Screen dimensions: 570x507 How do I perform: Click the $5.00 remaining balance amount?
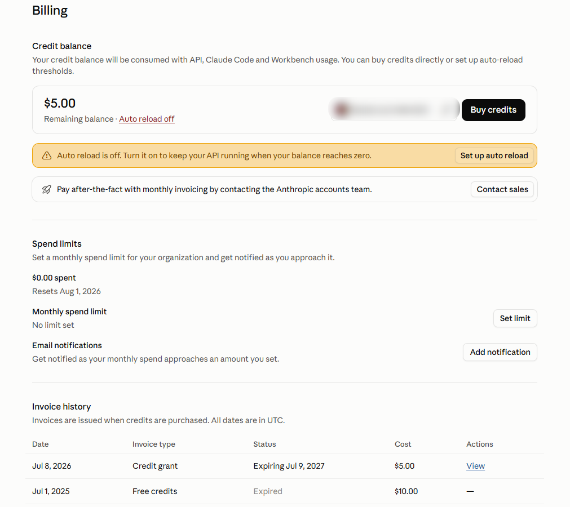click(60, 104)
